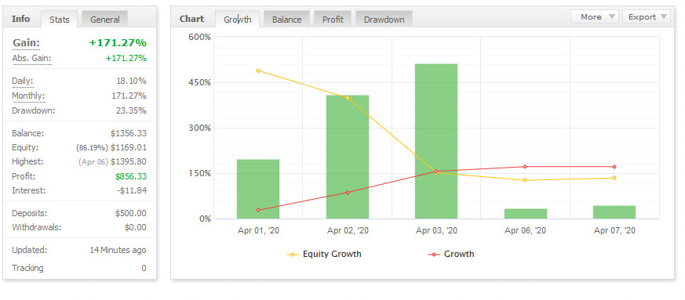
Task: Toggle Growth series in chart legend
Action: coord(450,254)
